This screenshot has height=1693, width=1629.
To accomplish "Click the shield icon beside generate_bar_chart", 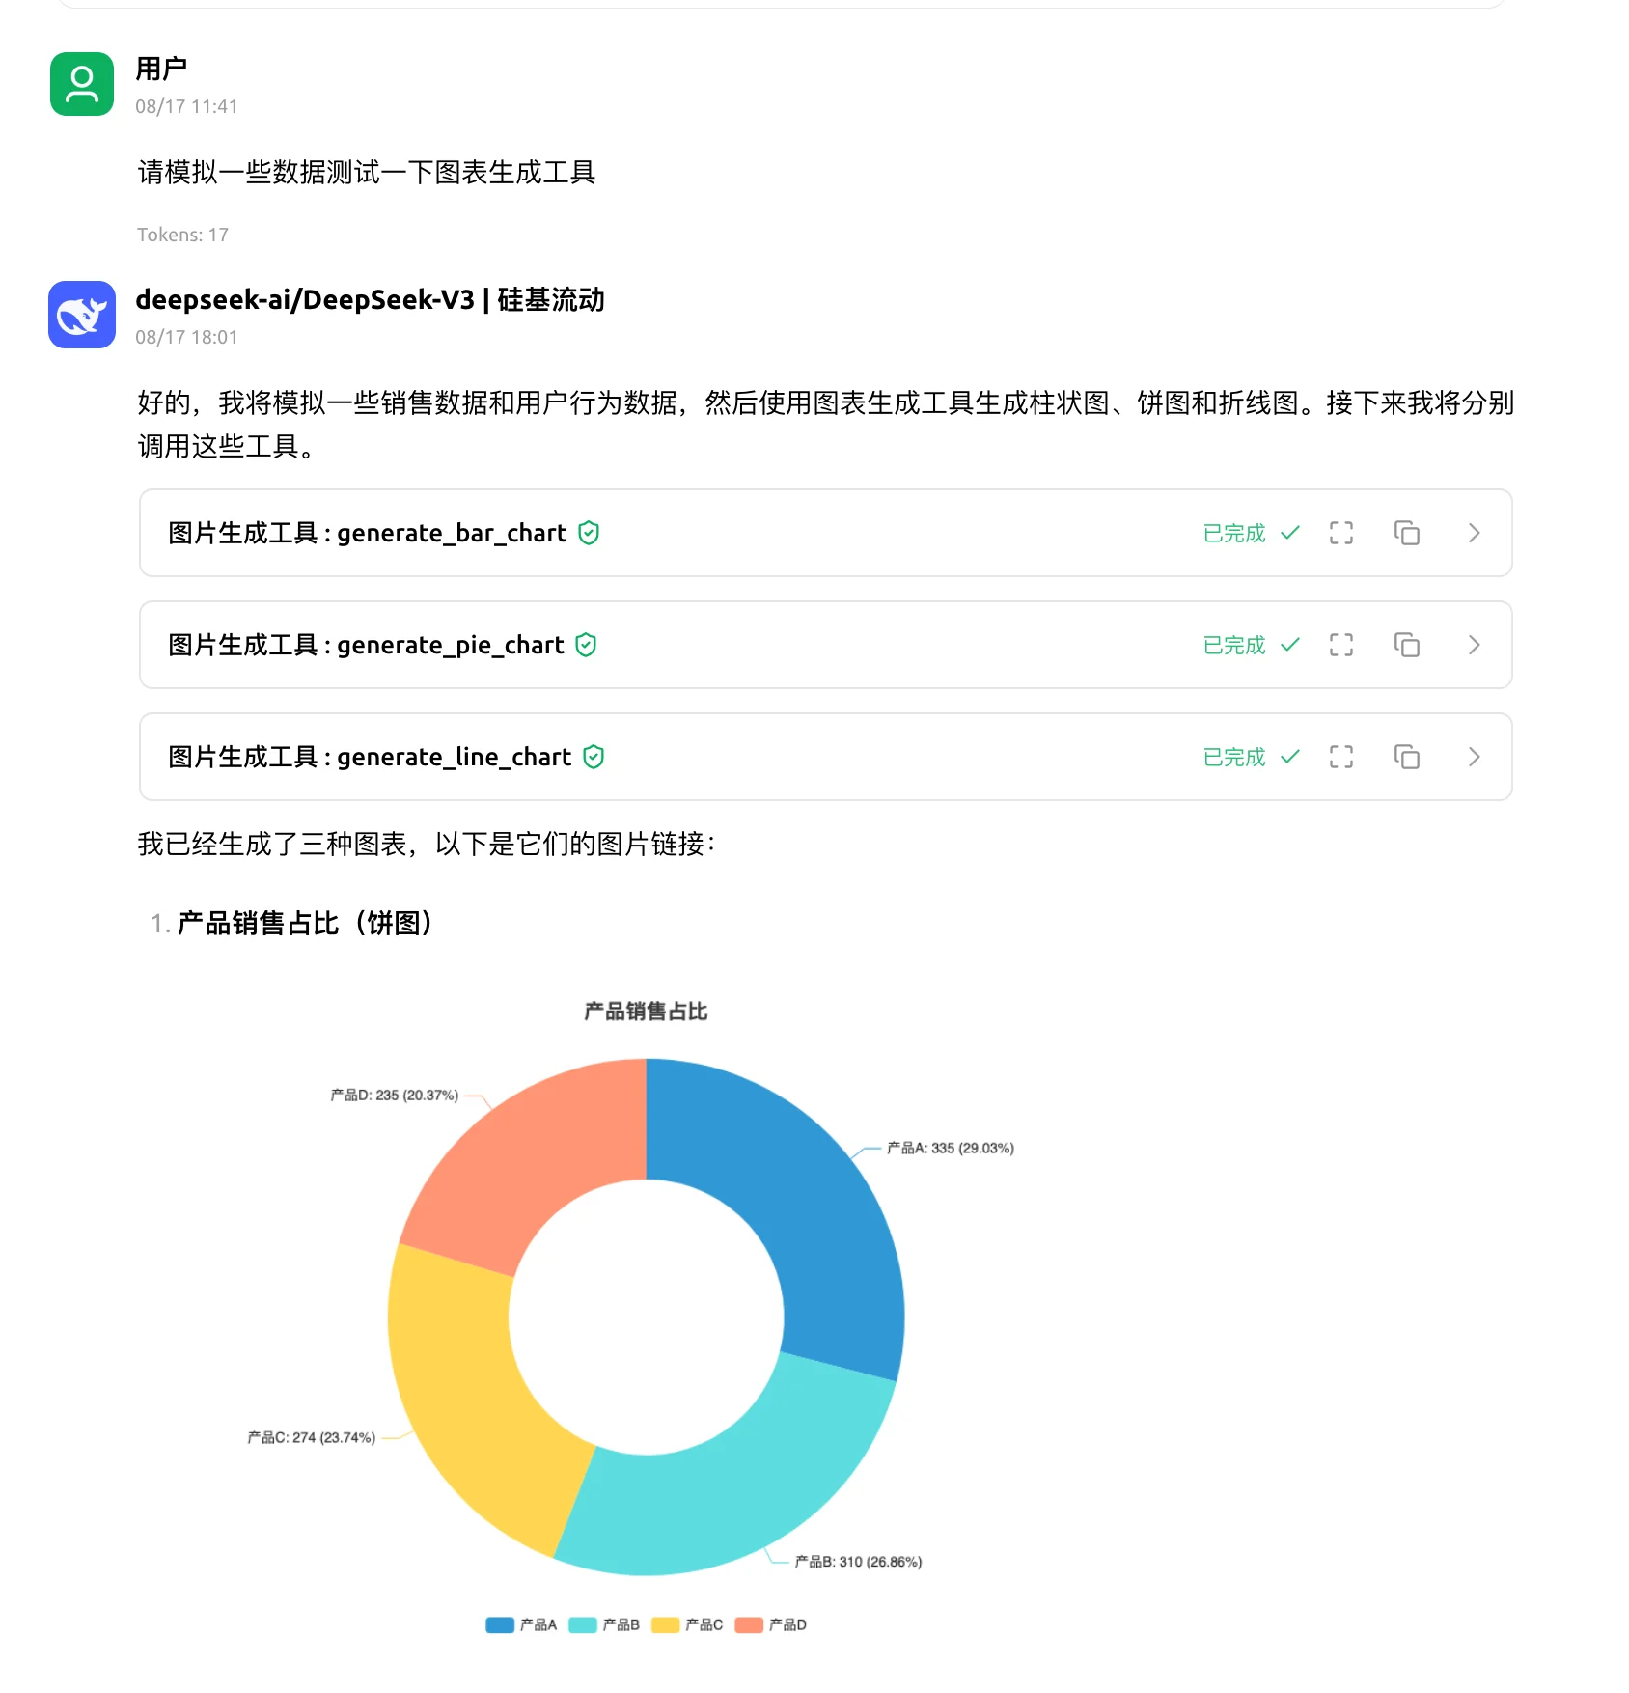I will pyautogui.click(x=589, y=533).
